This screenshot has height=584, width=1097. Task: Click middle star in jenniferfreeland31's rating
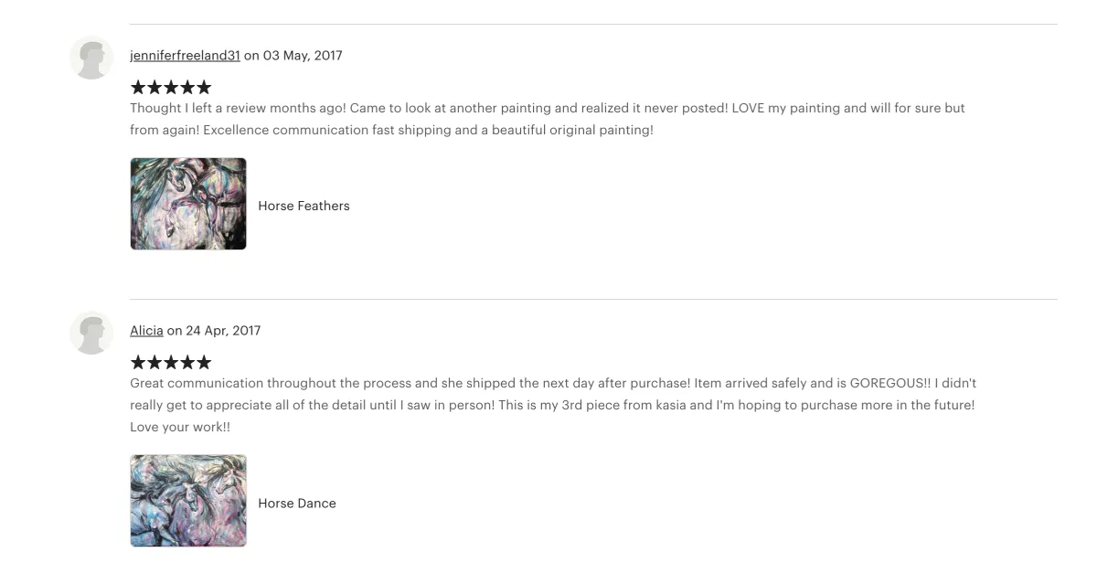pyautogui.click(x=171, y=88)
